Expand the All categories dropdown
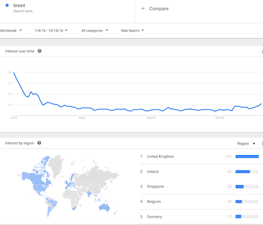 (94, 31)
